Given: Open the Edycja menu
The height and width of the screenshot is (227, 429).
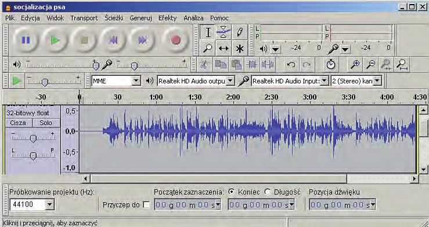Looking at the screenshot, I should (30, 18).
